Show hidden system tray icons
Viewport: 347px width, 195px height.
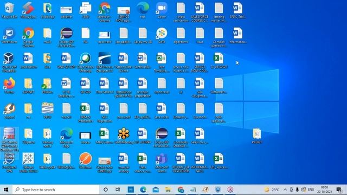coord(285,190)
